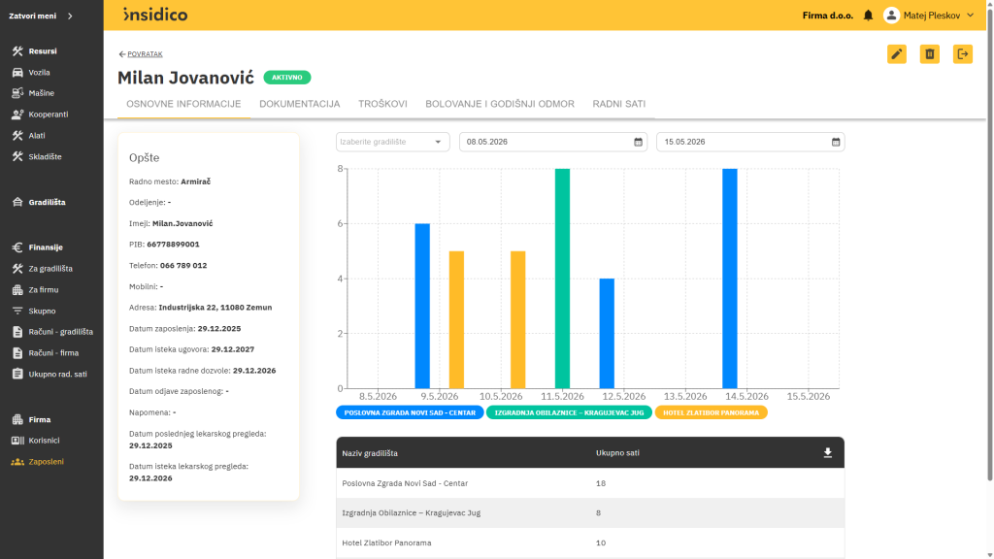This screenshot has height=559, width=994.
Task: Toggle Poslovna Zgrada Novi Sad legend chip
Action: (410, 412)
